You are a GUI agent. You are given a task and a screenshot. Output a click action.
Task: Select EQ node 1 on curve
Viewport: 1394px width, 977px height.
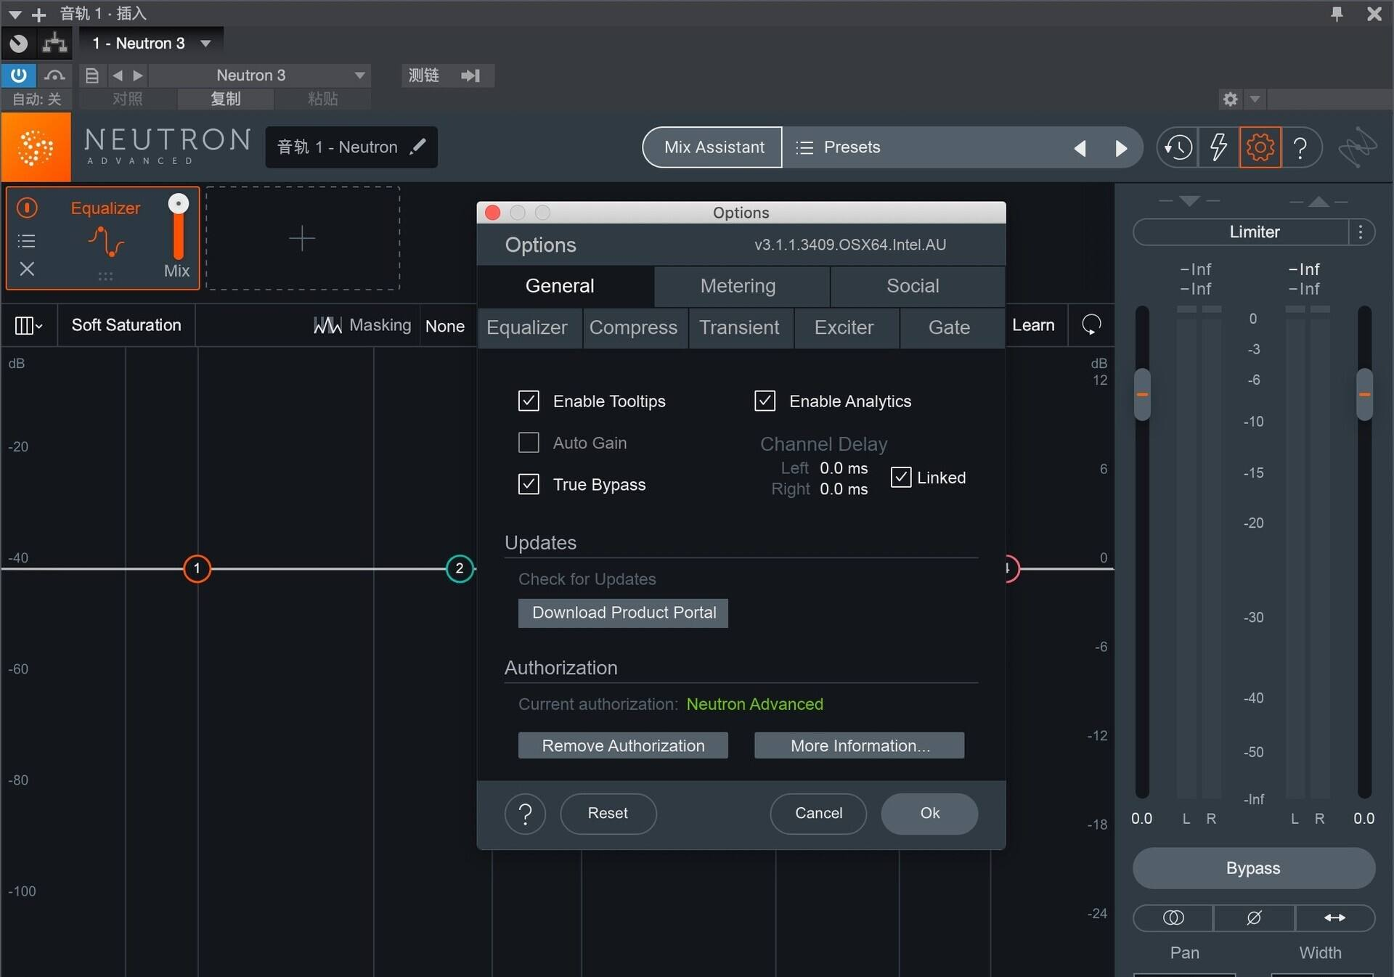click(x=197, y=568)
